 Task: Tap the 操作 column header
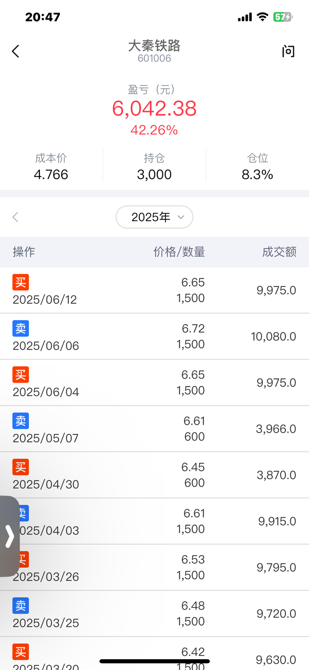pyautogui.click(x=24, y=252)
